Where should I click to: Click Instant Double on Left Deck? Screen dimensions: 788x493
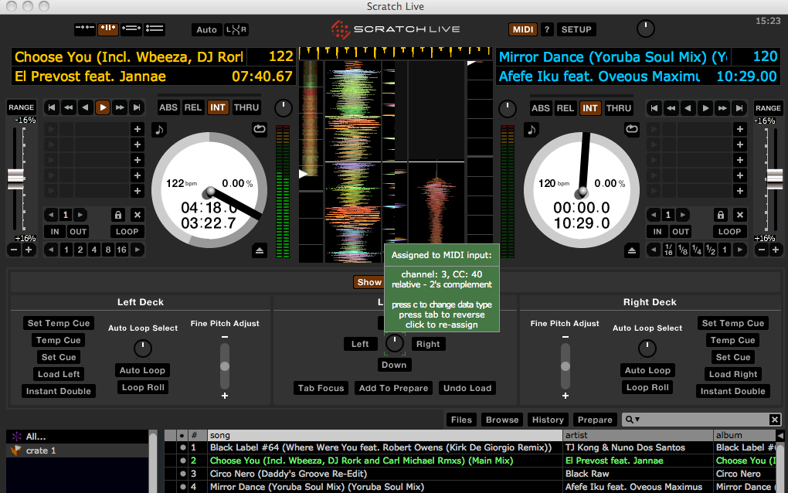click(58, 391)
